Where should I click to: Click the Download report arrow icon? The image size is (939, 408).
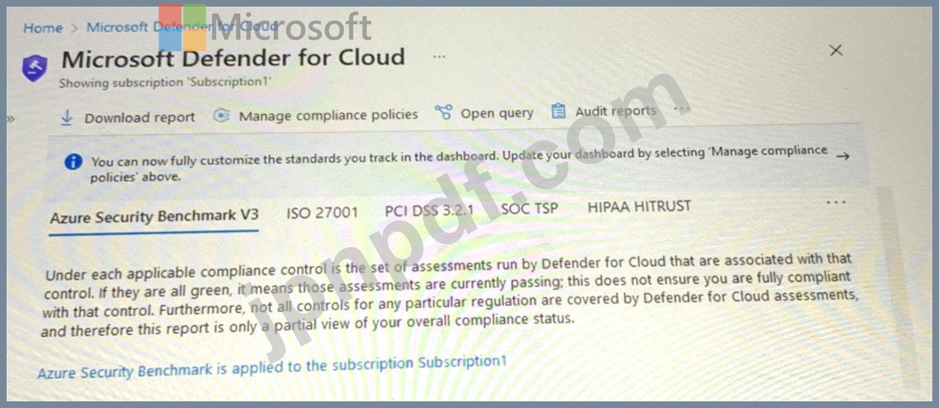(x=67, y=118)
